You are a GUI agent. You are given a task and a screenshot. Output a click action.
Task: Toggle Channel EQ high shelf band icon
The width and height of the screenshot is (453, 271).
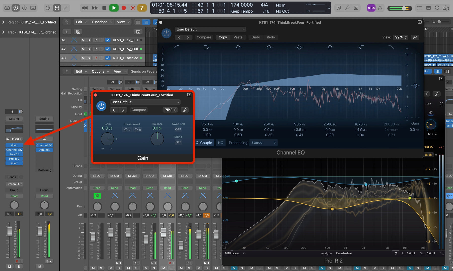pos(361,47)
